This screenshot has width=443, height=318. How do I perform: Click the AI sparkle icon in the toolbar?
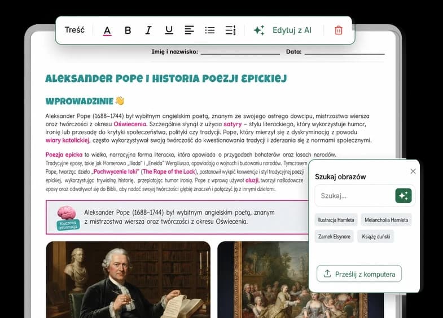259,30
